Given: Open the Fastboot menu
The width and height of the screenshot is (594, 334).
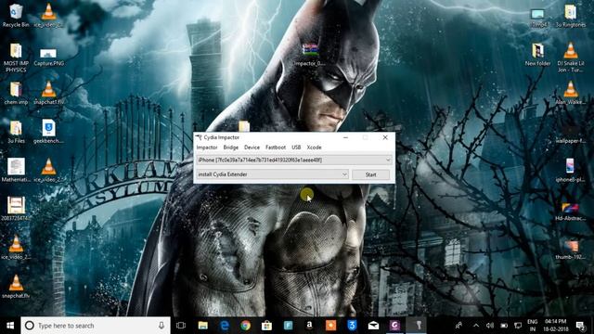Looking at the screenshot, I should click(x=276, y=148).
